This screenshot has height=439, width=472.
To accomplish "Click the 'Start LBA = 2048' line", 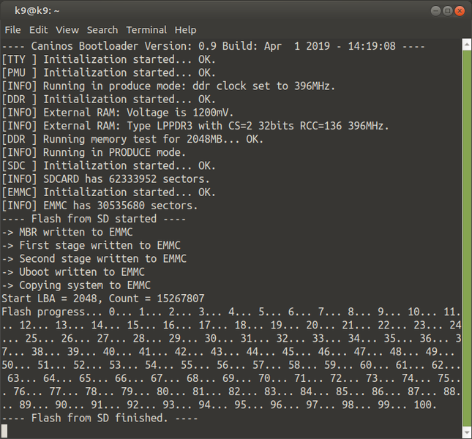I will pyautogui.click(x=103, y=299).
